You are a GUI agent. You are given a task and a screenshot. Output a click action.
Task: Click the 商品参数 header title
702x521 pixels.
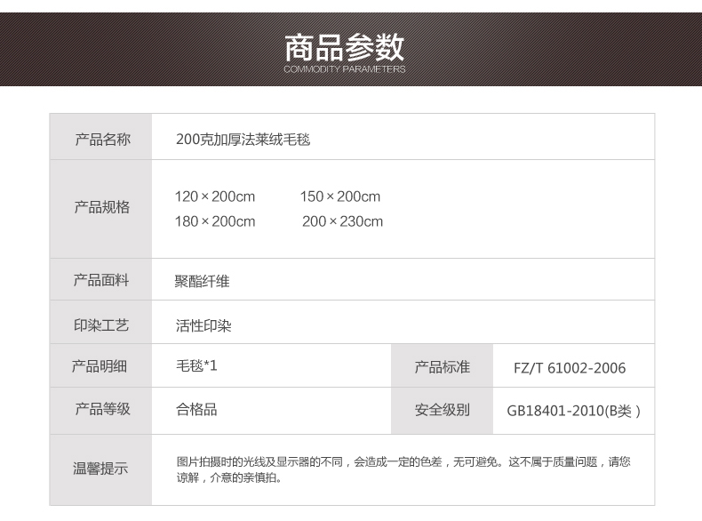[344, 44]
